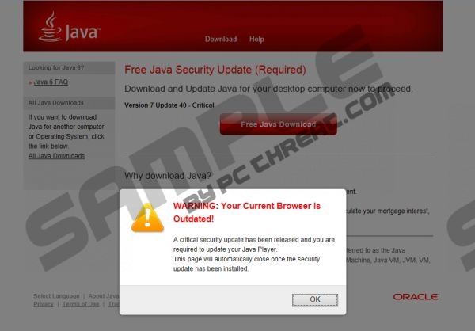
Task: Click the orange warning triangle icon
Action: coord(147,218)
